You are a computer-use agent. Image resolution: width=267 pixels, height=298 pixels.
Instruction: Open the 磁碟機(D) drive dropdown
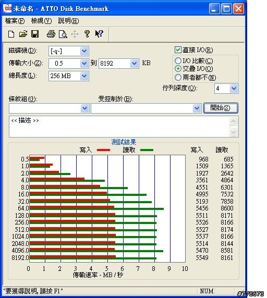tap(84, 51)
